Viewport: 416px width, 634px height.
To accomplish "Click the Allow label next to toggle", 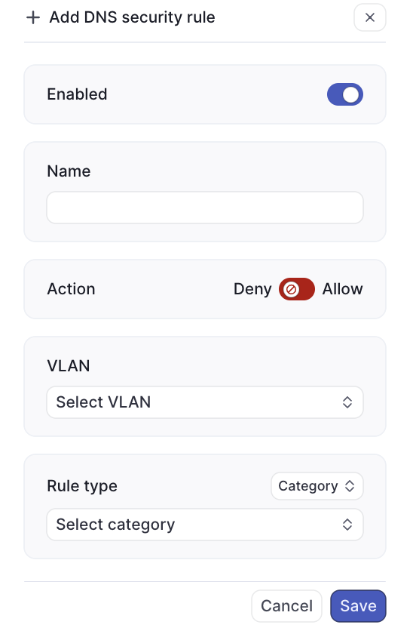I will [342, 289].
